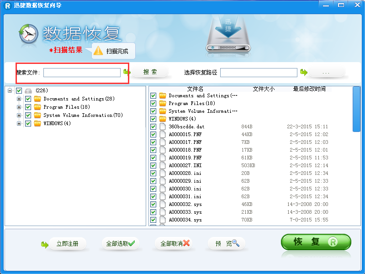The height and width of the screenshot is (274, 365).
Task: Click the file icon of A0000019.PNF
Action: (x=163, y=158)
